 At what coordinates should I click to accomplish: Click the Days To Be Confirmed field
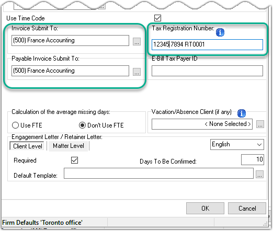point(253,159)
